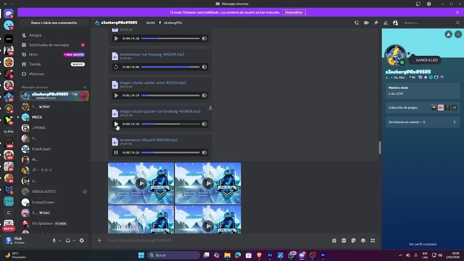Image resolution: width=464 pixels, height=261 pixels.
Task: Mute volume on glacier-ice-breaking audio player
Action: pyautogui.click(x=204, y=124)
